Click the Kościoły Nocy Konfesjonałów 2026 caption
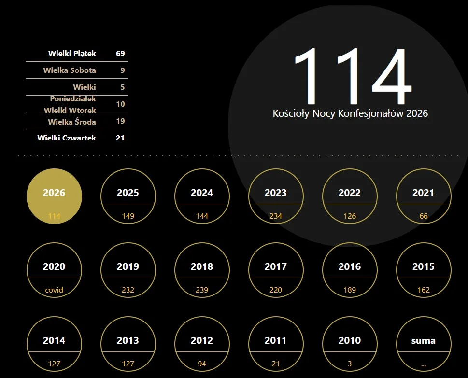 [351, 113]
